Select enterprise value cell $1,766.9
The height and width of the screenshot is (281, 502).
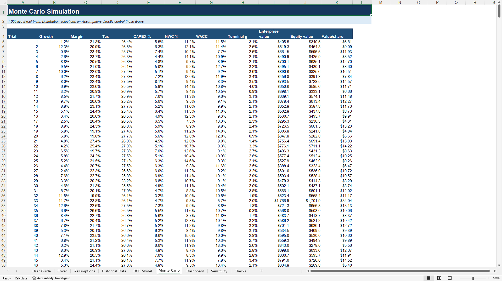(x=274, y=201)
